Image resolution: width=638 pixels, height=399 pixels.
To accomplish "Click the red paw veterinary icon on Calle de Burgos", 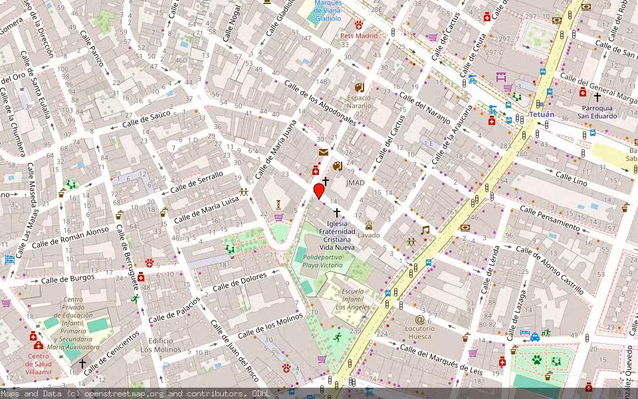I will click(149, 263).
